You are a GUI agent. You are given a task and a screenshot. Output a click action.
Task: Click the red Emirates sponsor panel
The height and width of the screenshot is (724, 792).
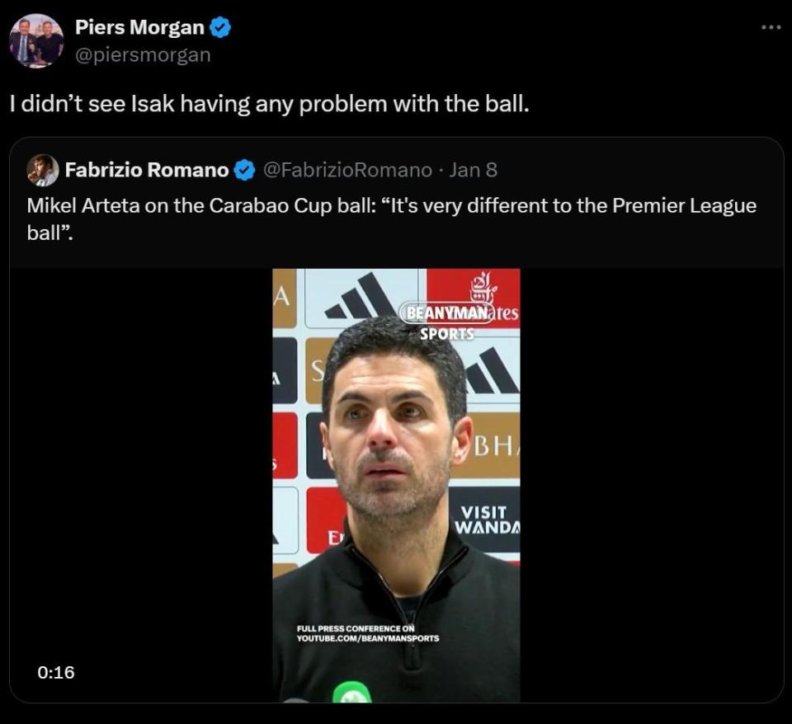(474, 299)
